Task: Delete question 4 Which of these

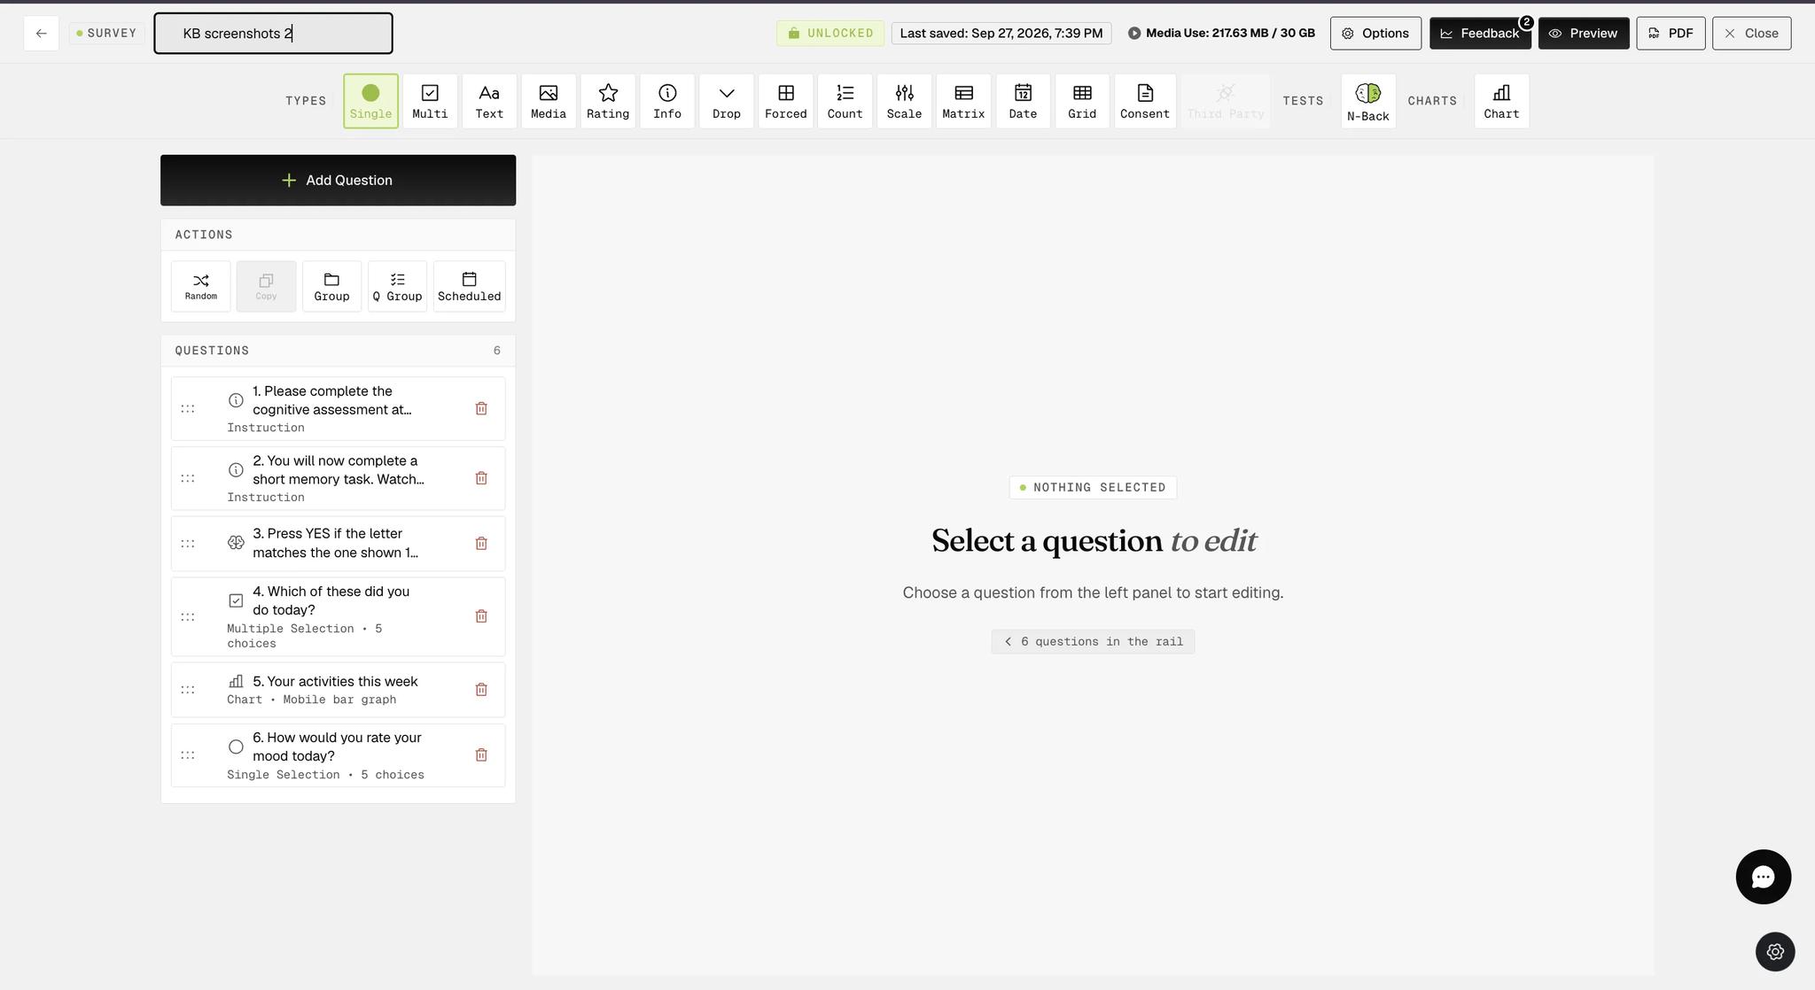Action: [481, 616]
